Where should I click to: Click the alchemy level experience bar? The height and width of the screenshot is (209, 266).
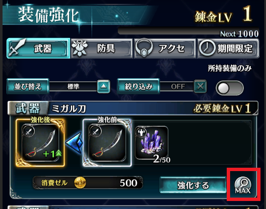tap(188, 31)
